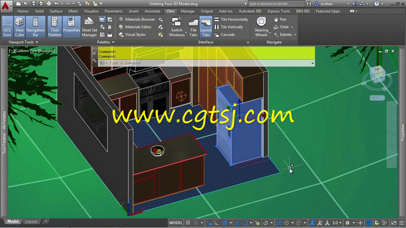Switch to the Home ribbon tab
This screenshot has height=228, width=406.
coord(23,11)
